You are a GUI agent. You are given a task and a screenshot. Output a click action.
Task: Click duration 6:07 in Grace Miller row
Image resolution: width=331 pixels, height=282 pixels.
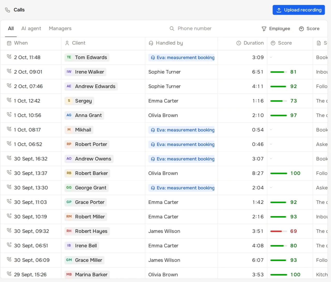tap(258, 260)
